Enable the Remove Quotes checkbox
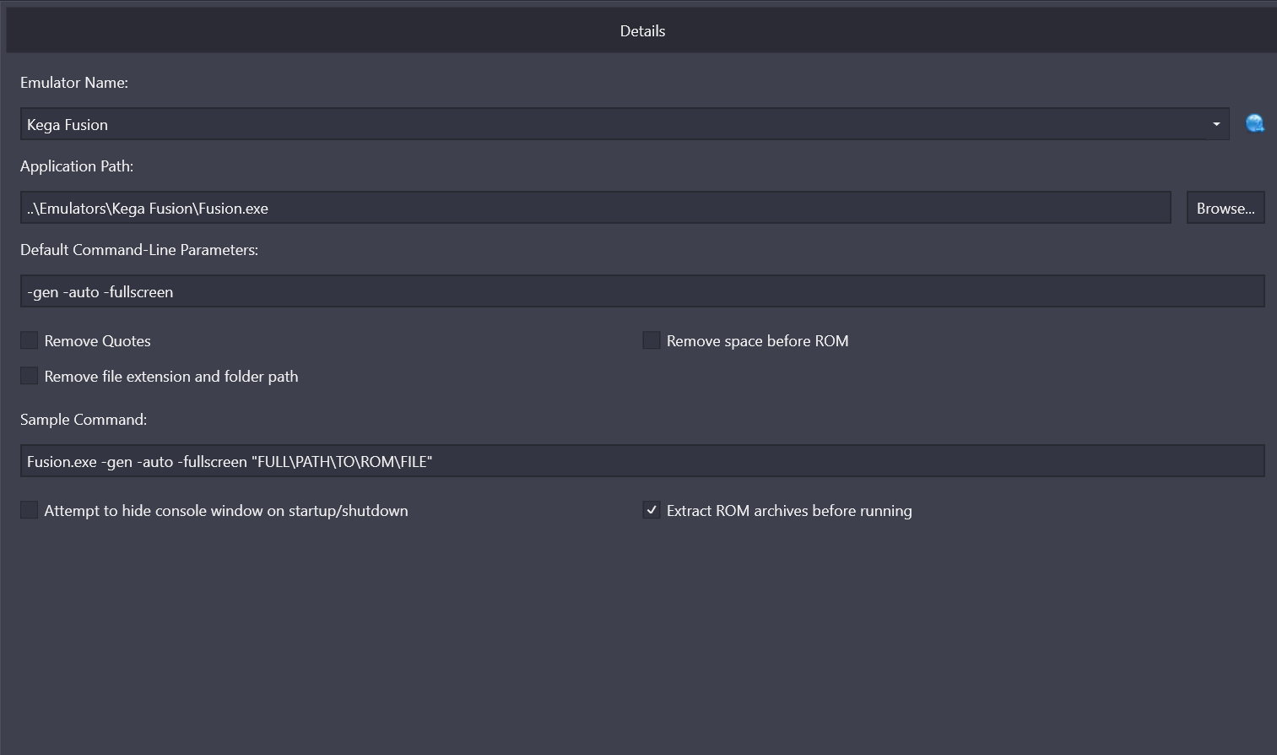The height and width of the screenshot is (755, 1277). pyautogui.click(x=30, y=340)
